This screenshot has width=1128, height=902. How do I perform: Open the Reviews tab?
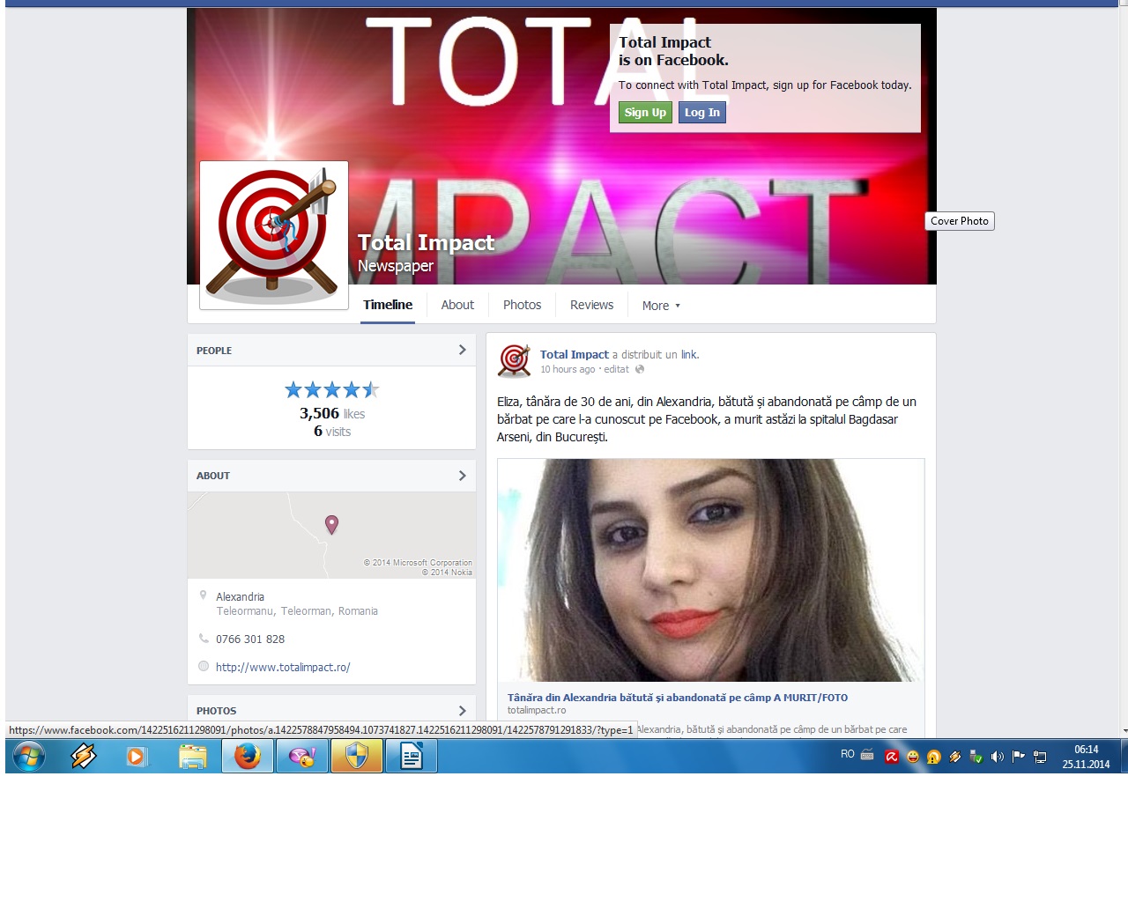click(x=591, y=305)
